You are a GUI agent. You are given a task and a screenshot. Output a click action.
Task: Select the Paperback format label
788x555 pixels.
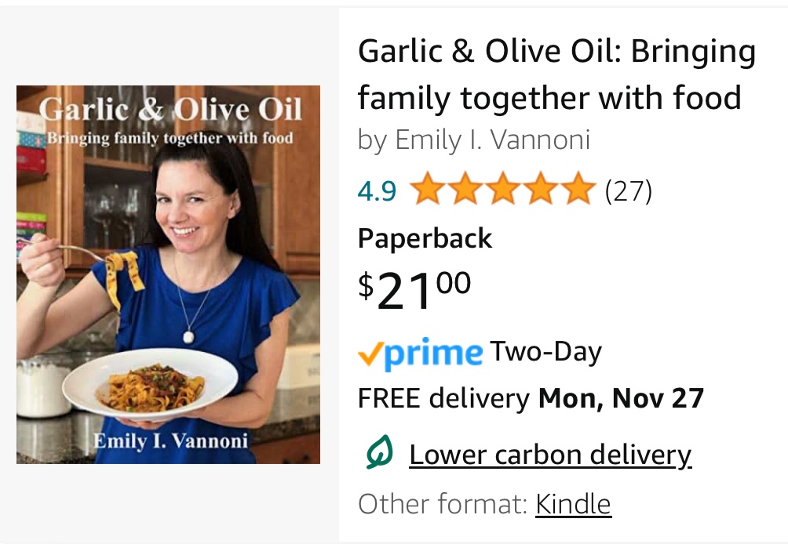pos(425,238)
